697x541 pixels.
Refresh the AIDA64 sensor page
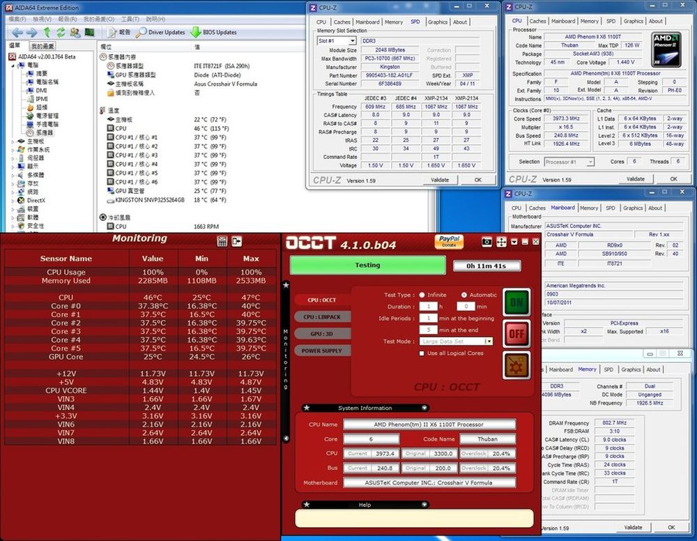point(61,32)
